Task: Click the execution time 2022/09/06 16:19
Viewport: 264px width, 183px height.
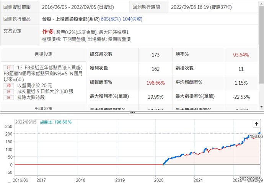Action: (x=190, y=7)
